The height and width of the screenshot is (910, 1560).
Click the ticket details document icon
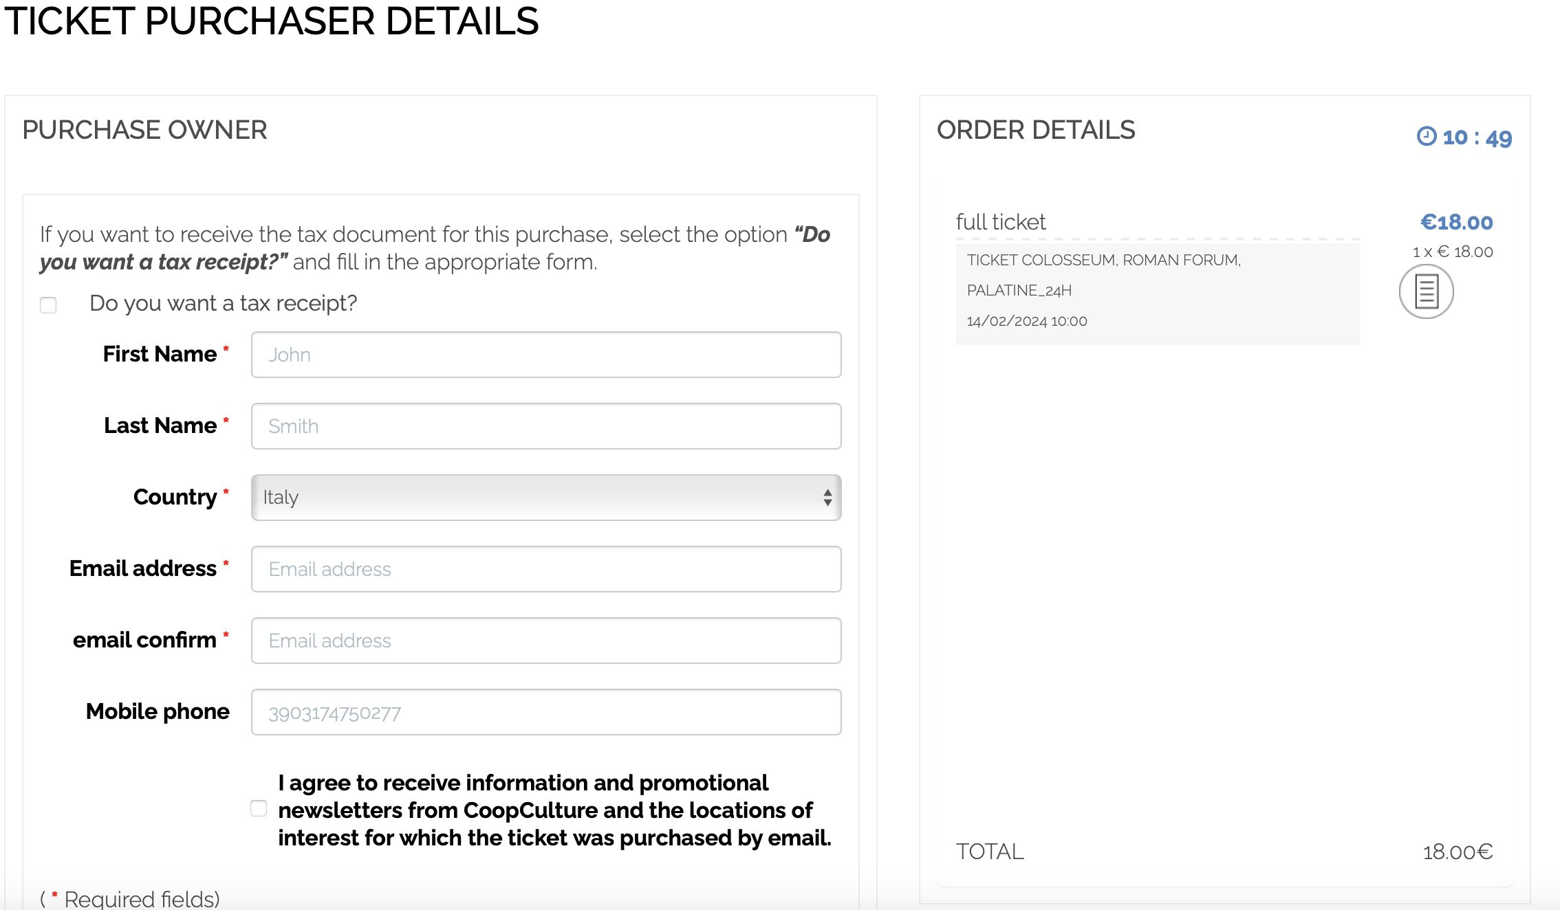[1426, 291]
